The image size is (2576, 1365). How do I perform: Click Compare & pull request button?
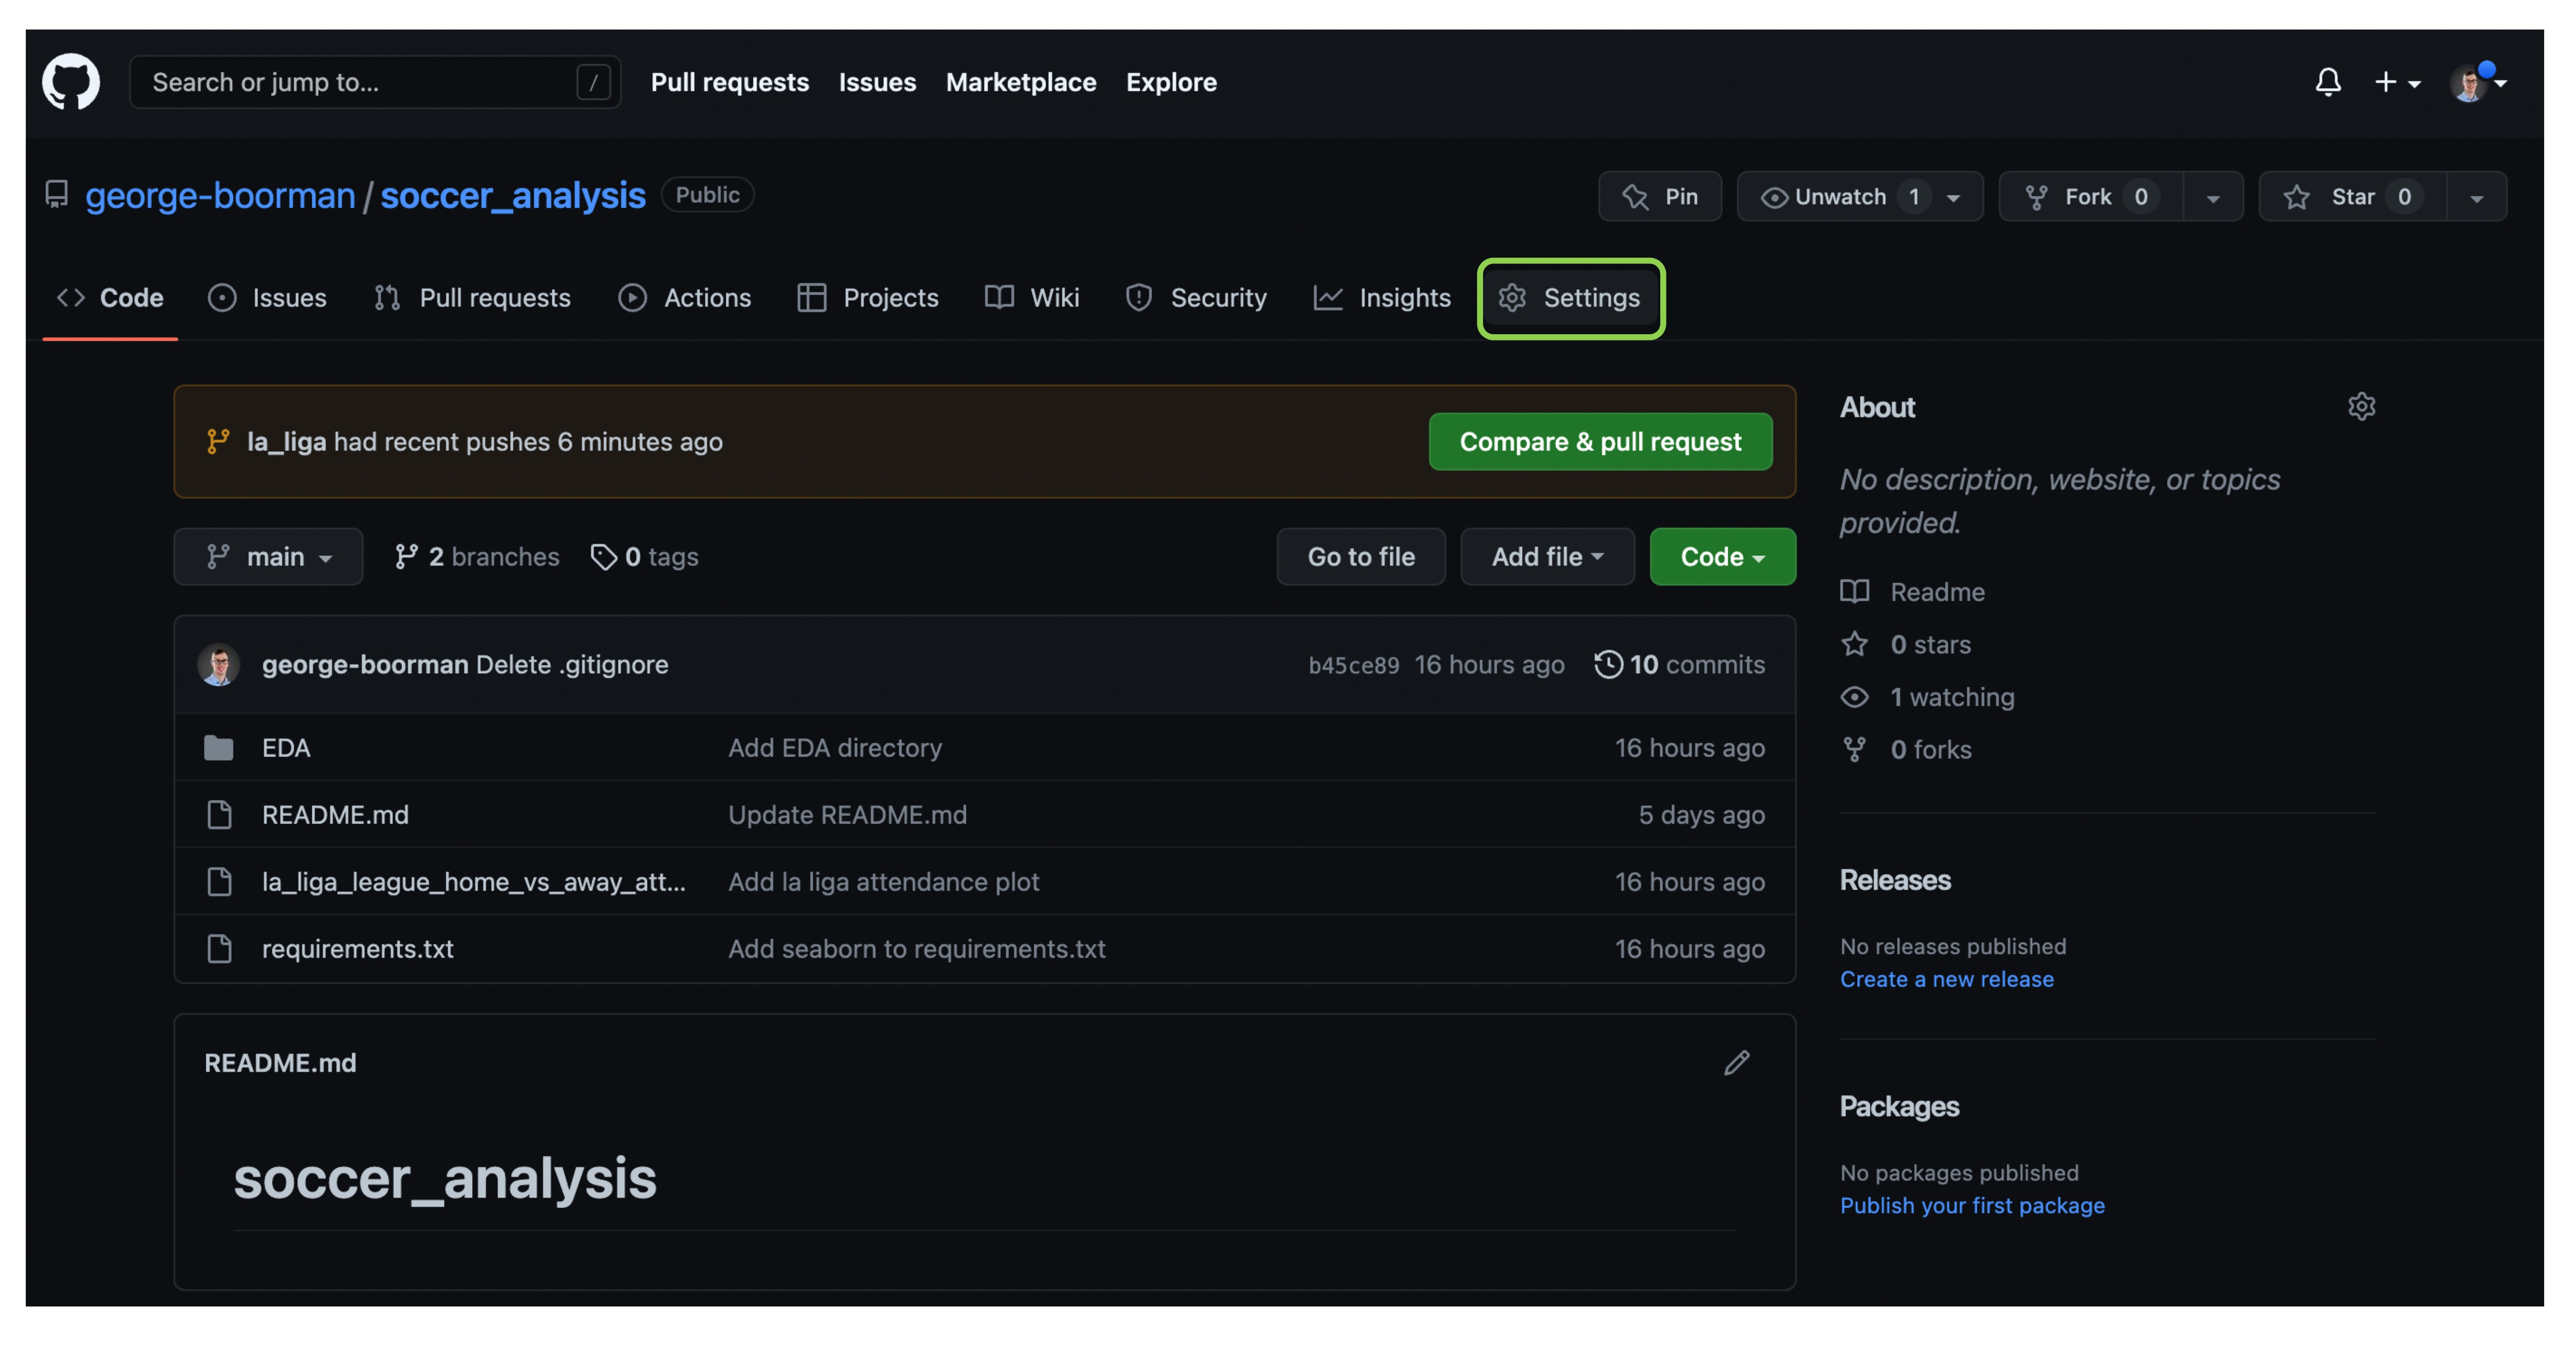coord(1600,441)
